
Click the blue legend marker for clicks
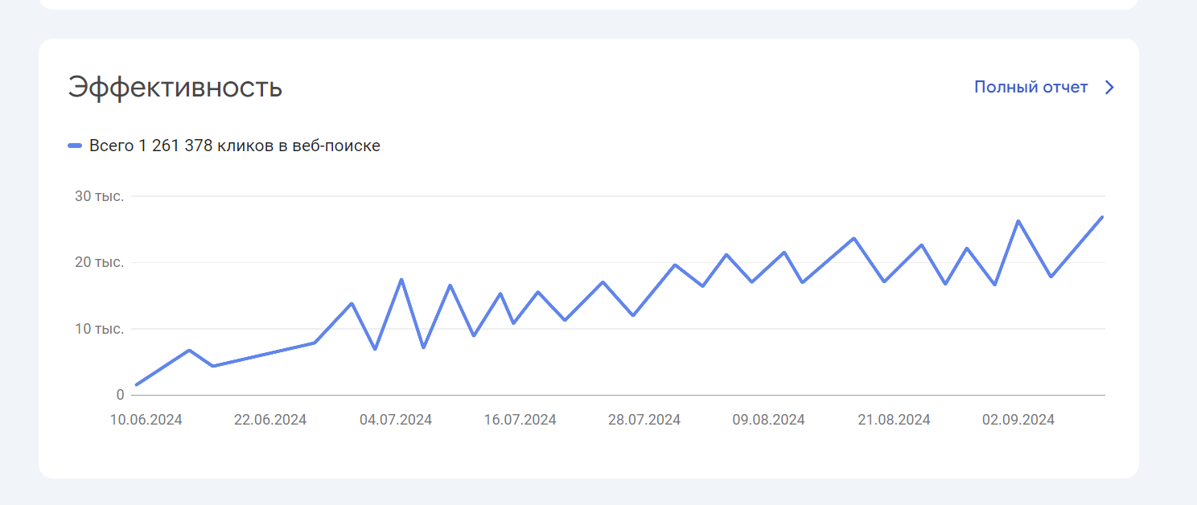75,146
